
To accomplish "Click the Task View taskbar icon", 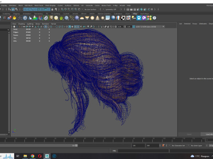I will [x=18, y=156].
